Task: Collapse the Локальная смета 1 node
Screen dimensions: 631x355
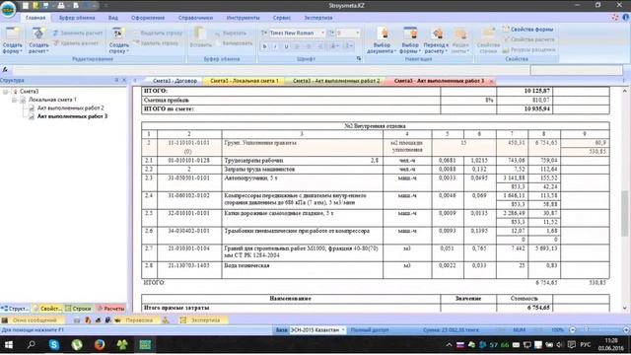Action: tap(14, 100)
